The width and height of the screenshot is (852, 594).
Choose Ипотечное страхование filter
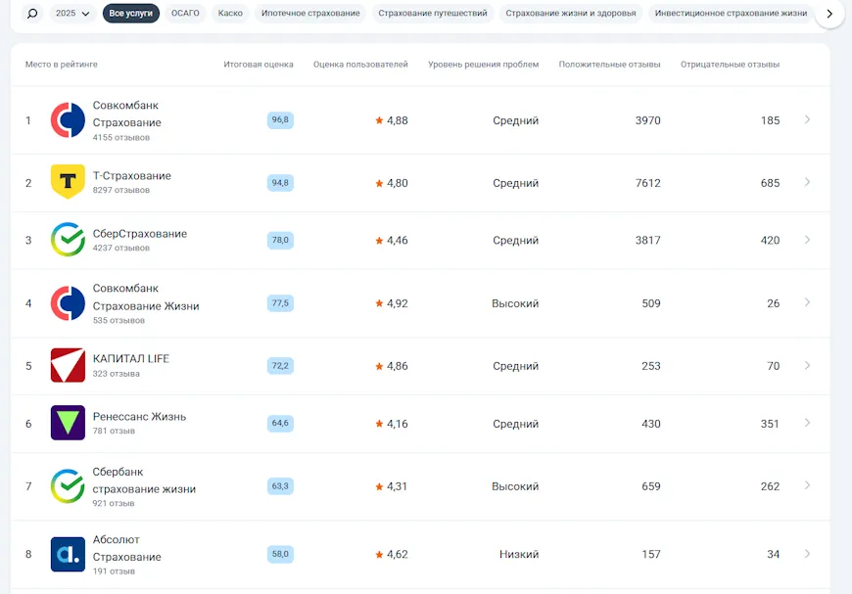(310, 14)
